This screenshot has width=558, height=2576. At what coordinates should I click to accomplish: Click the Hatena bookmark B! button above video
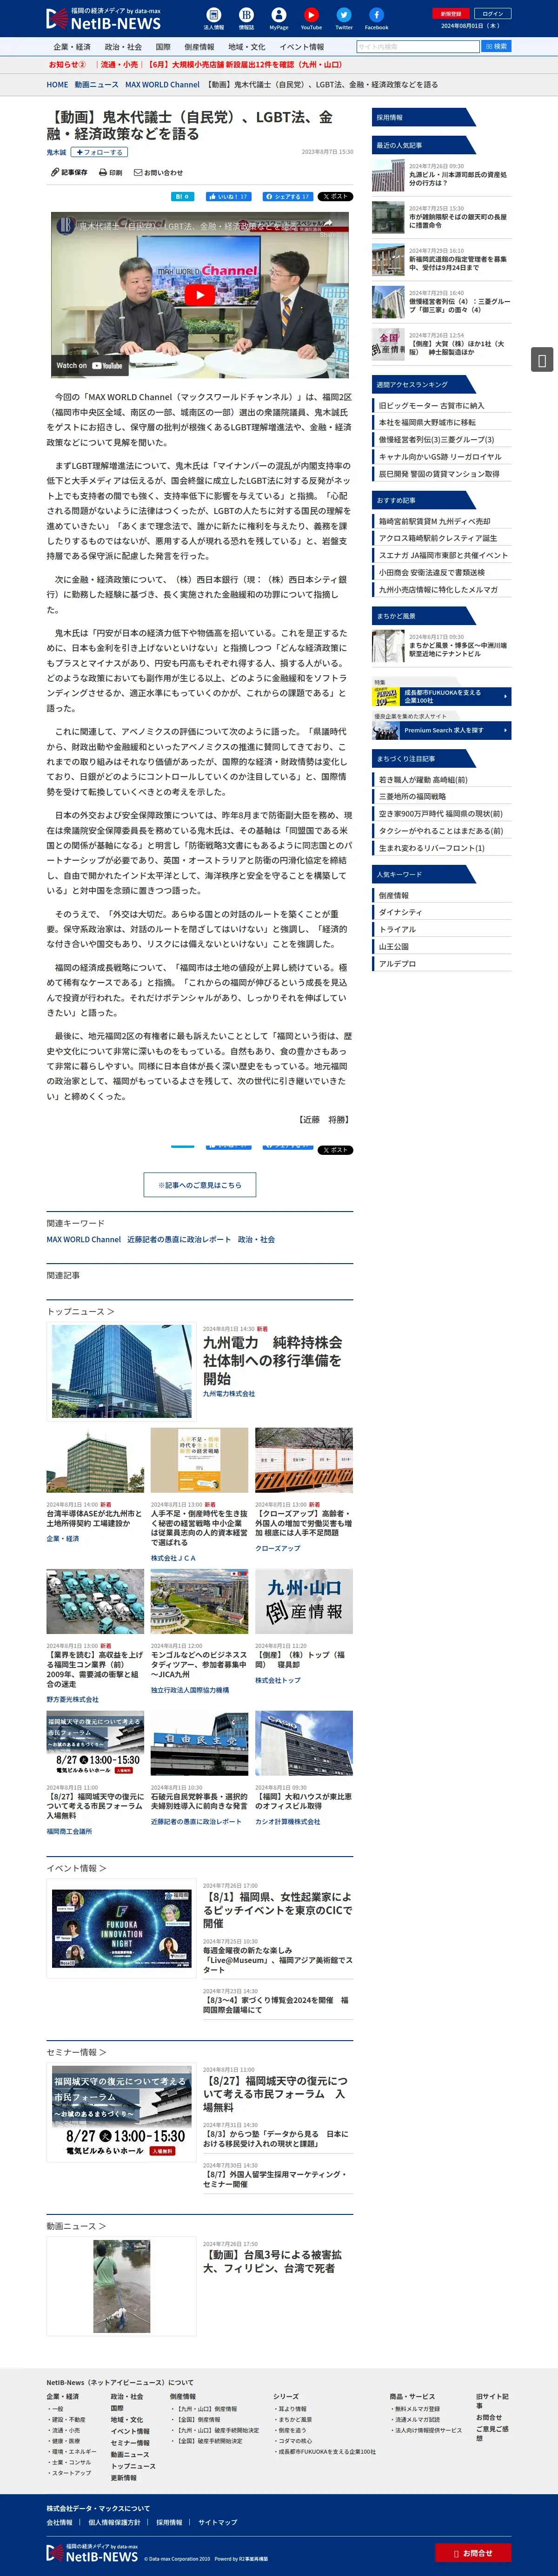(x=182, y=196)
